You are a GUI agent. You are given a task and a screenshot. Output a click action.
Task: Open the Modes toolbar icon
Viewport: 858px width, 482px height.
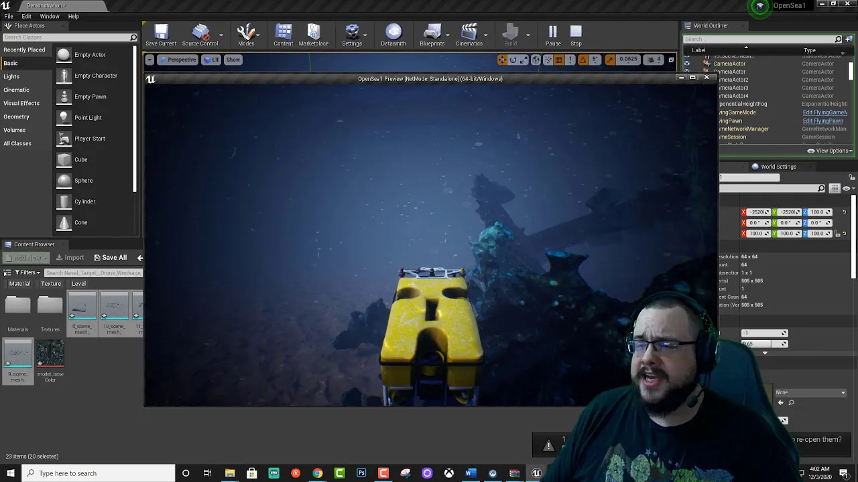click(246, 31)
